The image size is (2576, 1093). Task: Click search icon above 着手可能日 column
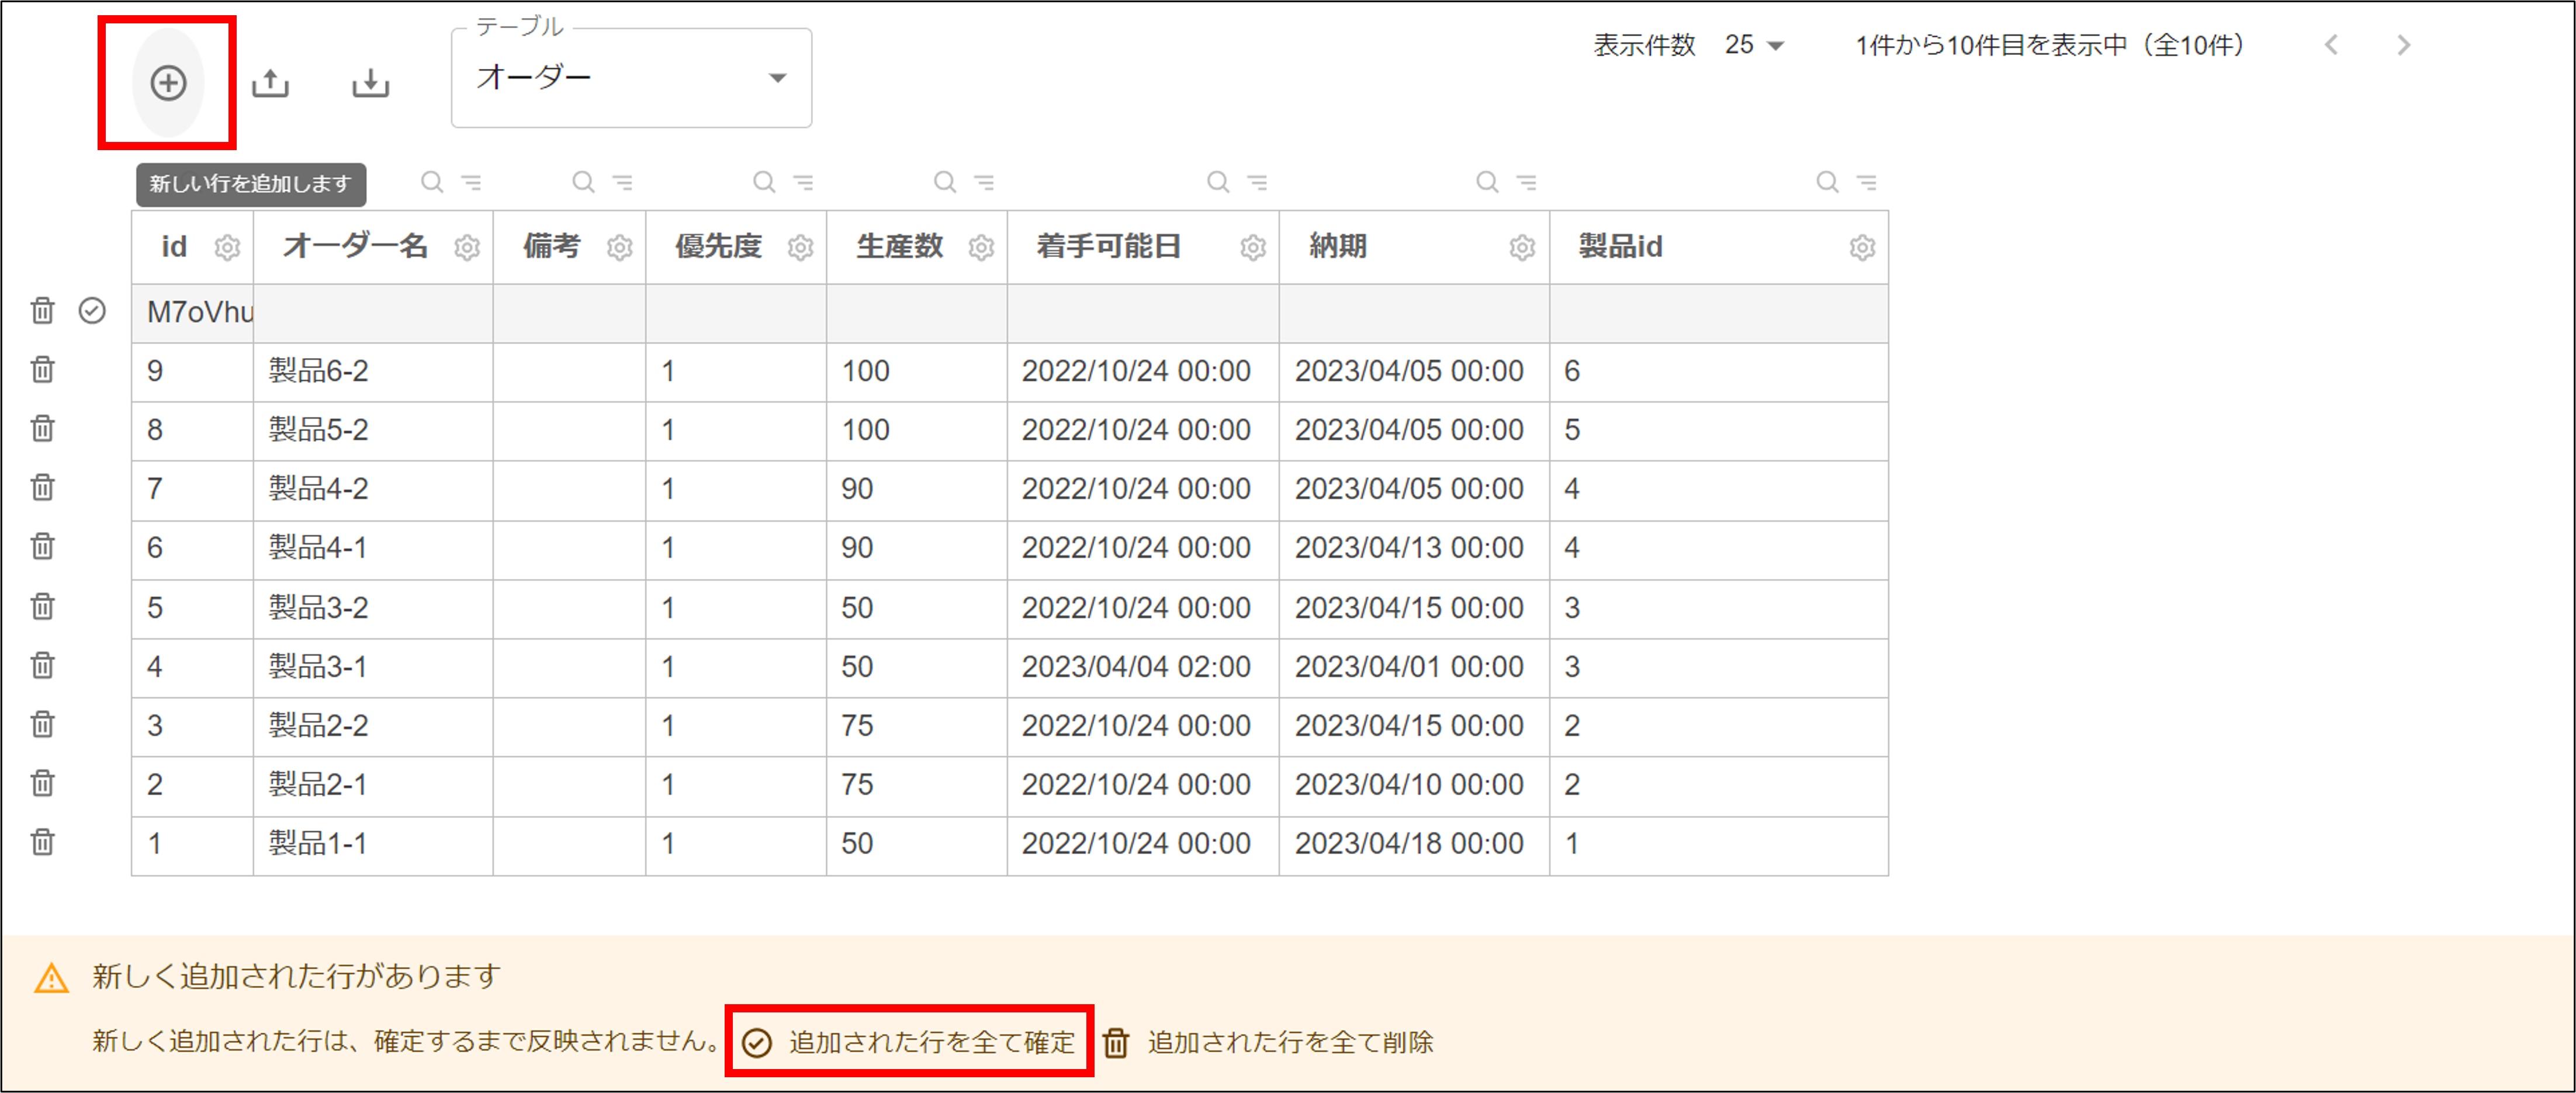pyautogui.click(x=1217, y=182)
